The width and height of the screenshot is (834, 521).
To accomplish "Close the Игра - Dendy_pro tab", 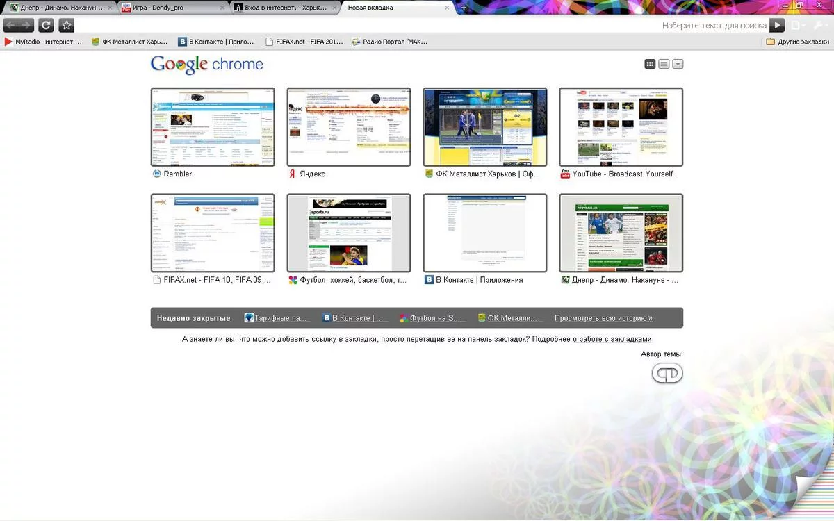I will (222, 8).
